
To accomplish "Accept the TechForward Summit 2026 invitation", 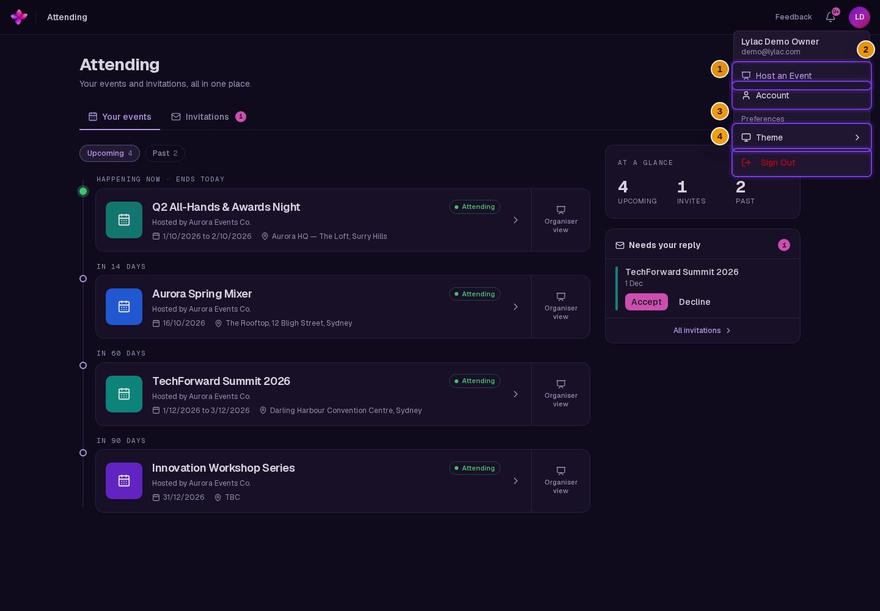I will tap(647, 302).
